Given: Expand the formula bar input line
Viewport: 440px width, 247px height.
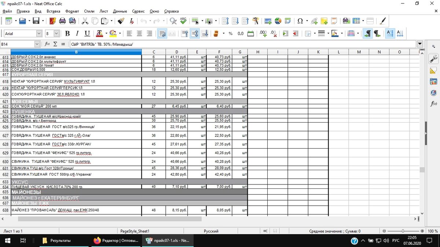Looking at the screenshot, I should tap(420, 44).
